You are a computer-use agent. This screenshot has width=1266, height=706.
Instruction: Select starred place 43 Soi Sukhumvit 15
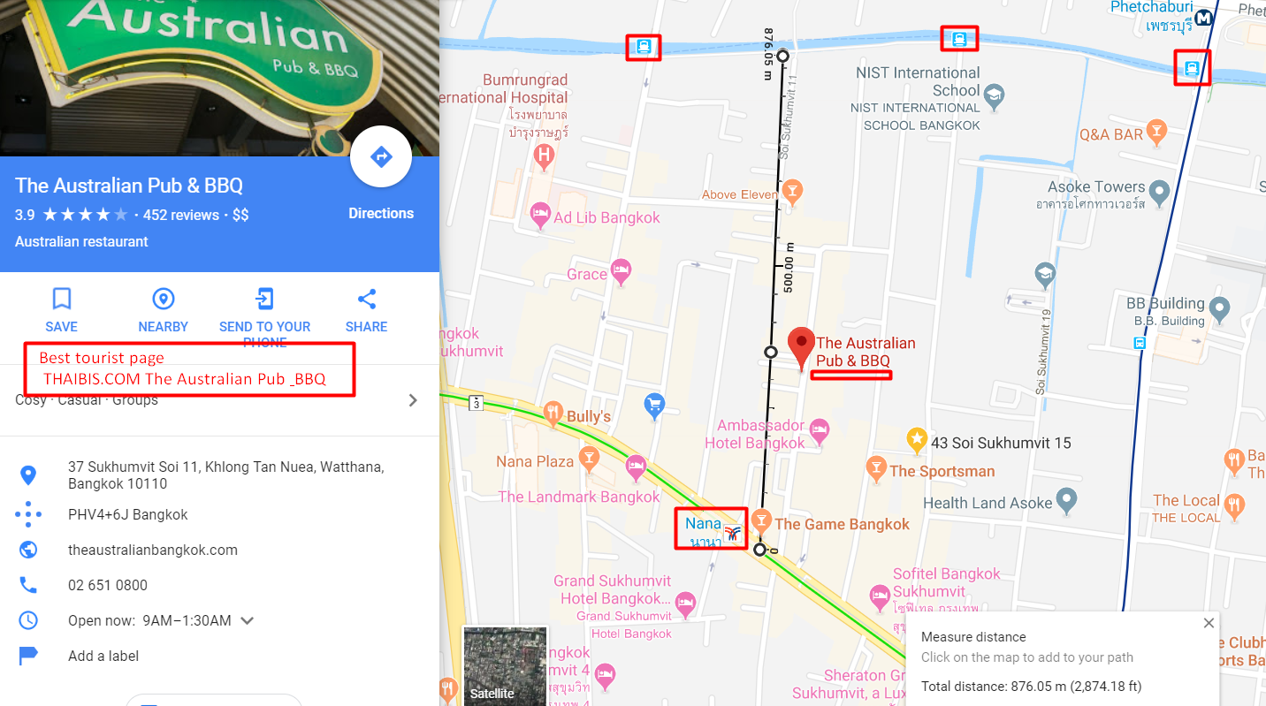917,438
